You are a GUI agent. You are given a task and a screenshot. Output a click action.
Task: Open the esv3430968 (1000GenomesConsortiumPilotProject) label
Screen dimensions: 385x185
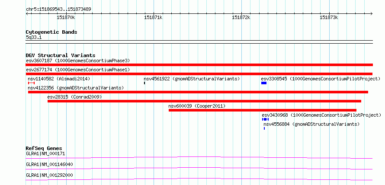[321, 115]
